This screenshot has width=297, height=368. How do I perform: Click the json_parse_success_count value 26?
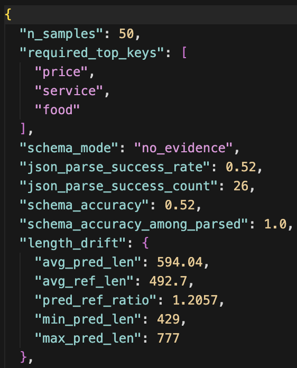pos(240,186)
